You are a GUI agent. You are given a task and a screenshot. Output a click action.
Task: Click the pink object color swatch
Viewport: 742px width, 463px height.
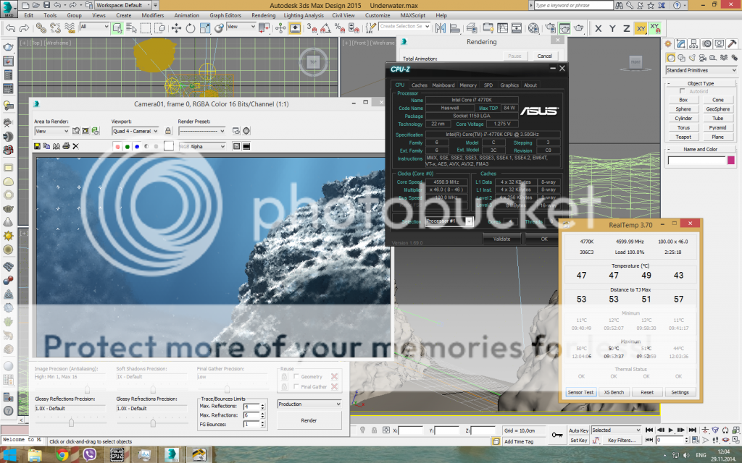[731, 160]
